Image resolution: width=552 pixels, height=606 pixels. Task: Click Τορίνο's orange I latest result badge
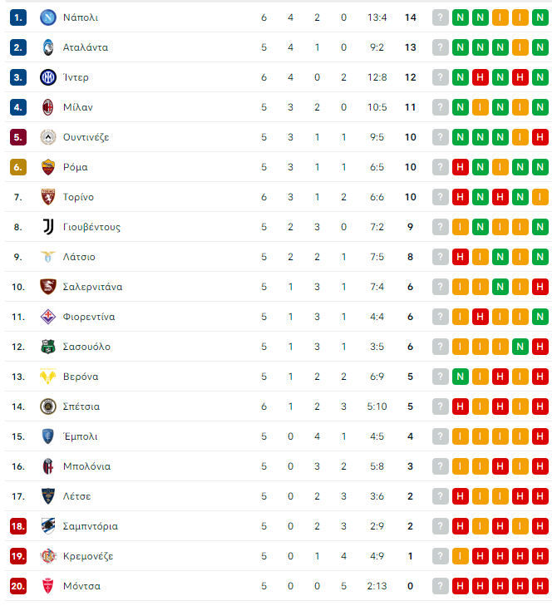[540, 197]
